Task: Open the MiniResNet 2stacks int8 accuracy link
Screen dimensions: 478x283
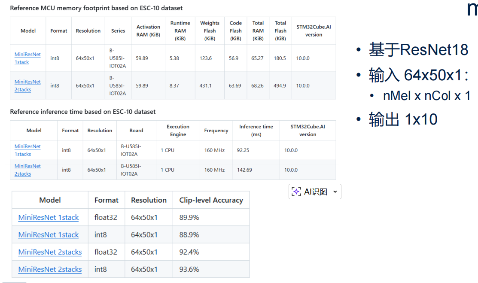Action: pyautogui.click(x=50, y=269)
